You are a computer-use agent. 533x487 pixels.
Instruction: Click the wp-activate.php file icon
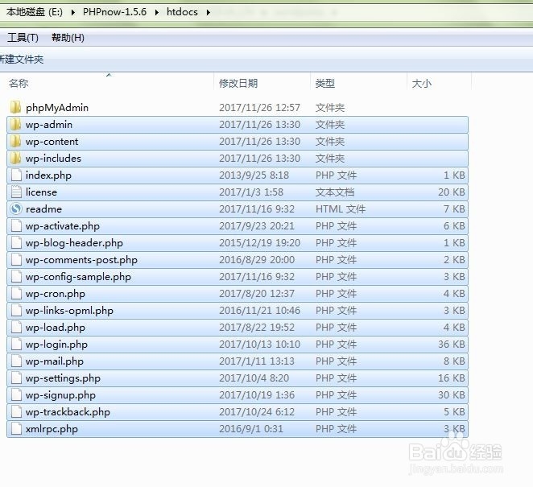click(x=16, y=226)
